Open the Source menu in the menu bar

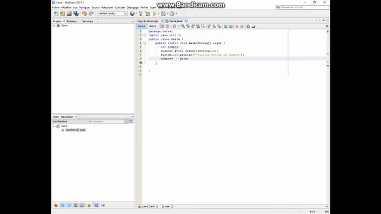(95, 8)
